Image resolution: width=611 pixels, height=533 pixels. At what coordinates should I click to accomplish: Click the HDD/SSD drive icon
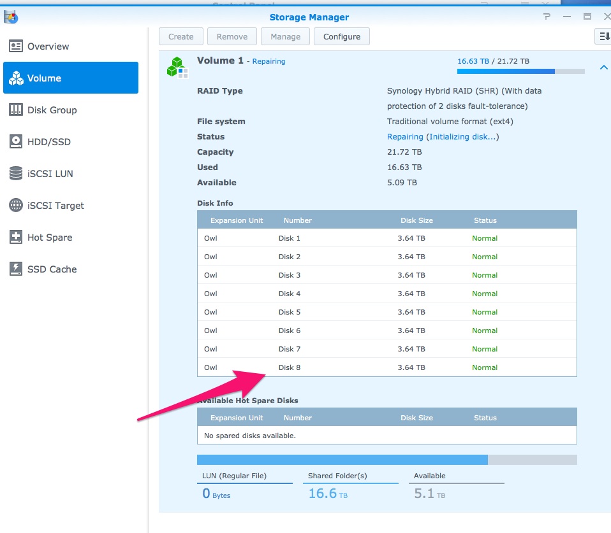(15, 141)
